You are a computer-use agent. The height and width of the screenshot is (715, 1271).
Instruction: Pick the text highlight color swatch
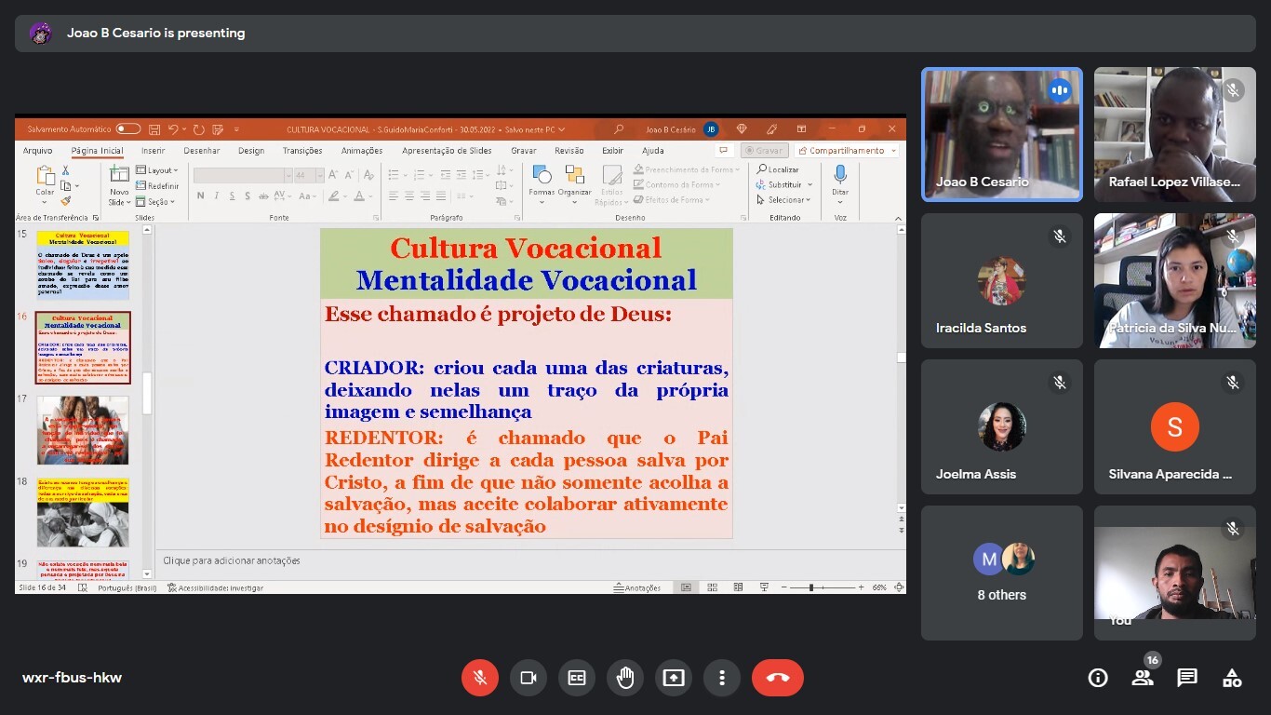(x=333, y=196)
